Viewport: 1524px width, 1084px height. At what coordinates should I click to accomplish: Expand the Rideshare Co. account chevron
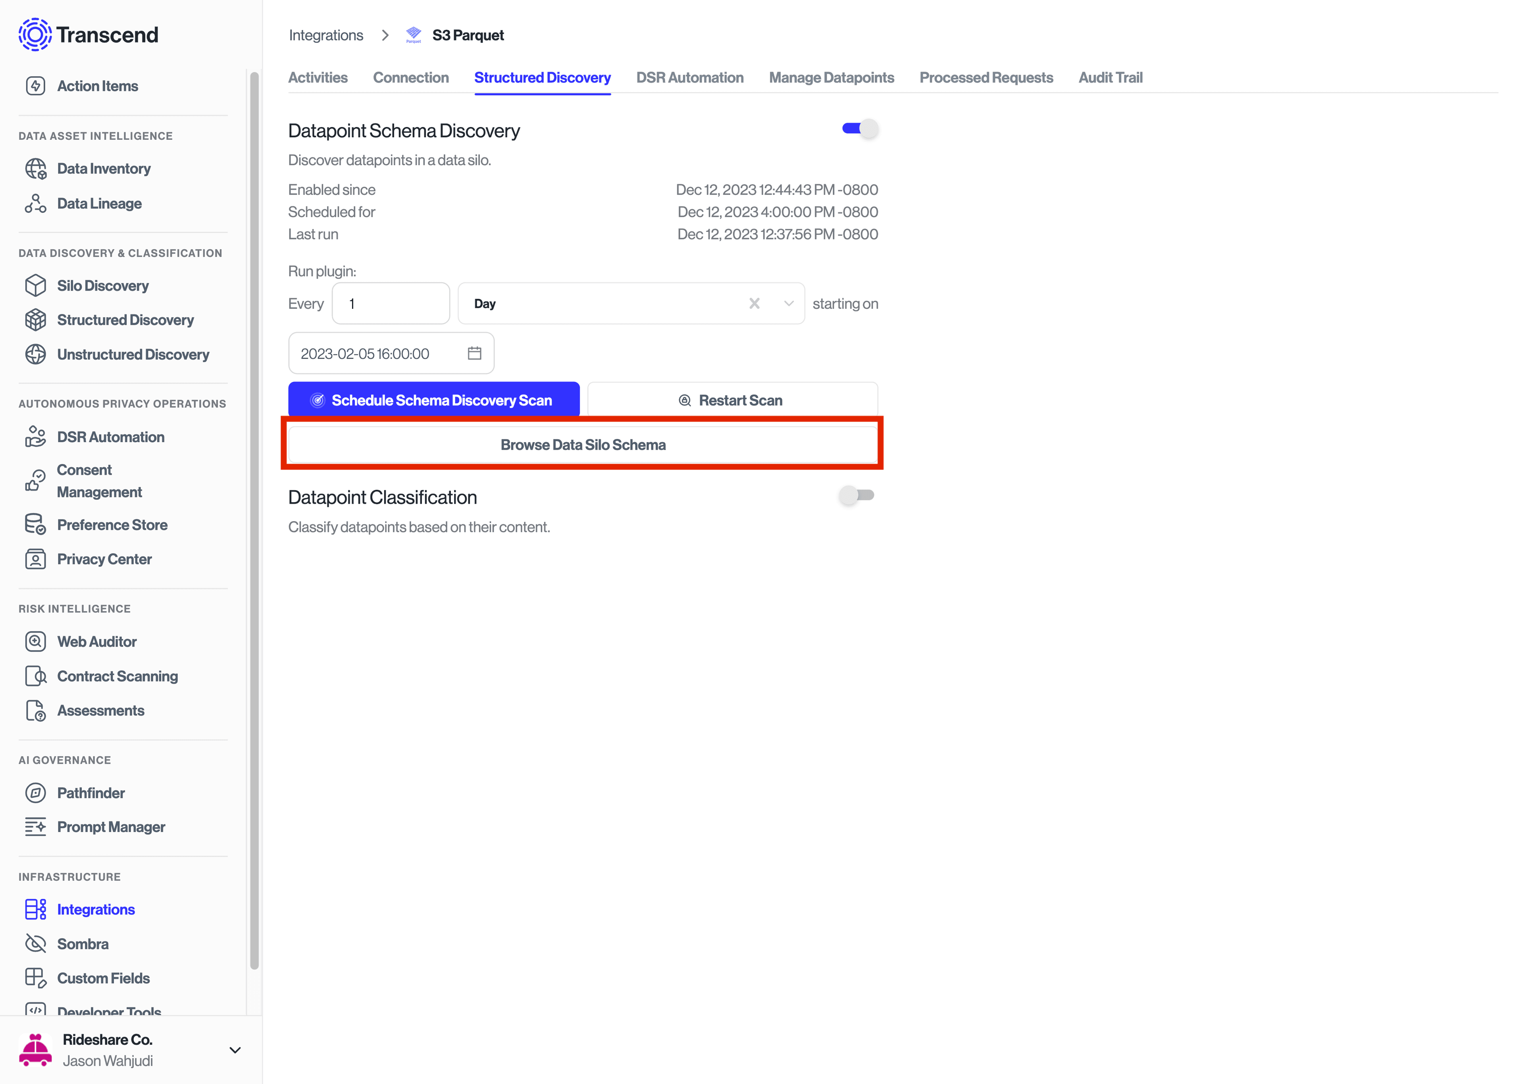pos(235,1050)
